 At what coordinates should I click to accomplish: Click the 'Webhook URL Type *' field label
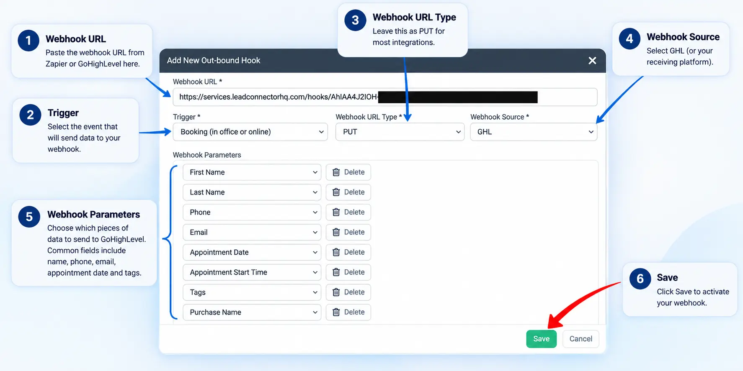coord(369,117)
